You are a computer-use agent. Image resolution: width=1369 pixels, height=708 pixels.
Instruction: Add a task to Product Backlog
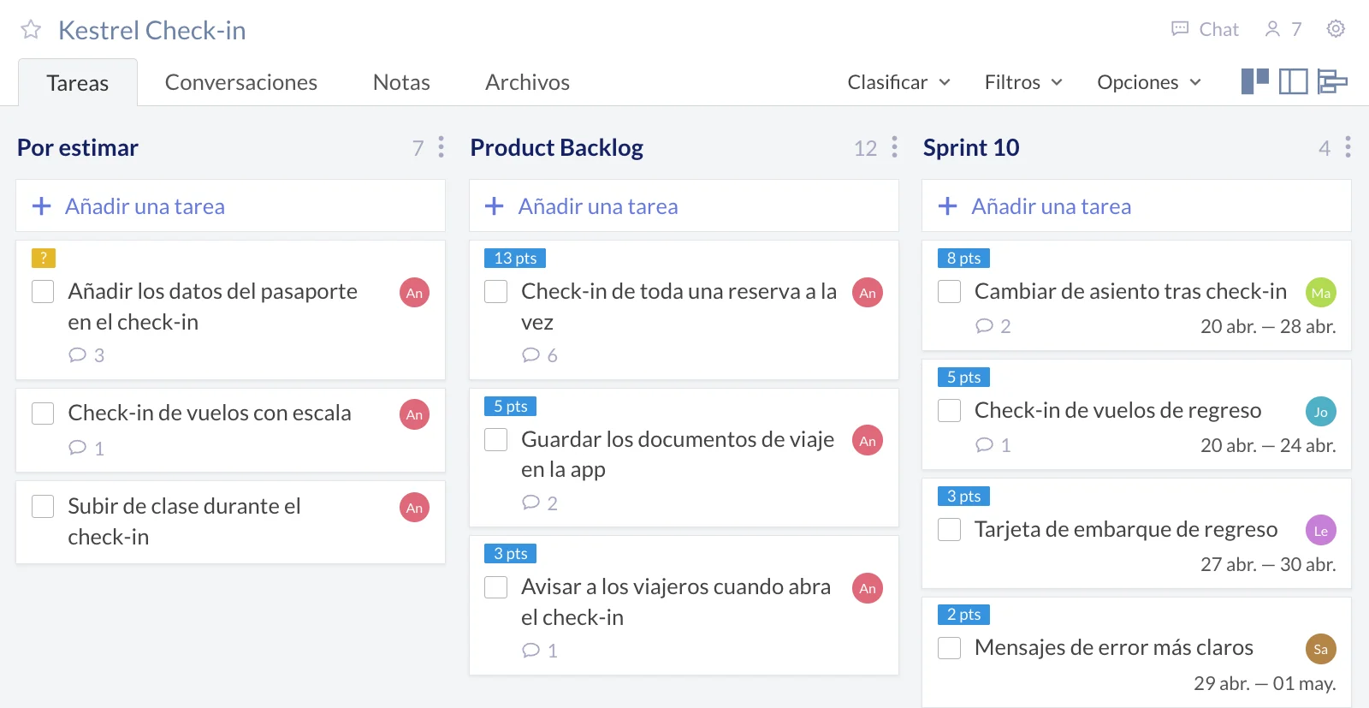(x=684, y=205)
